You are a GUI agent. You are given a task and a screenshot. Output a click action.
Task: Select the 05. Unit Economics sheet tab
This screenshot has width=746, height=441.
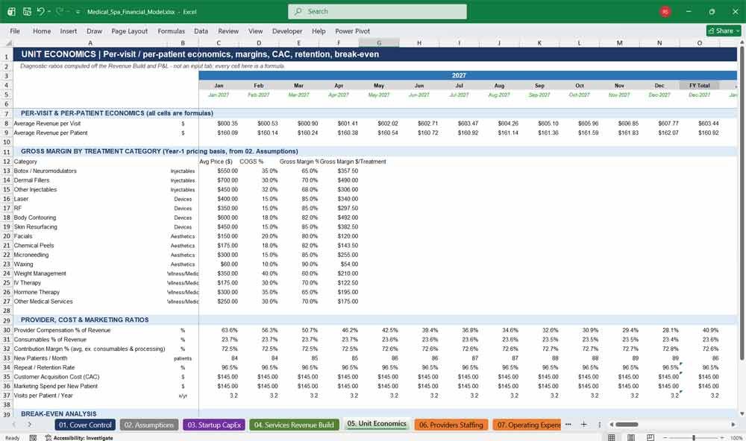[377, 424]
